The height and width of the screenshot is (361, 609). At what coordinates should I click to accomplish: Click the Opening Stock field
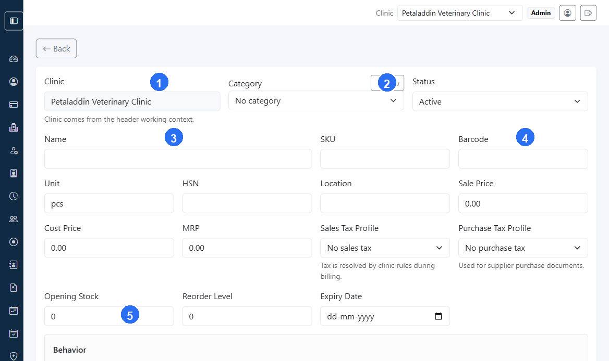click(109, 316)
